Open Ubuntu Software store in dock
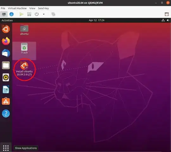The width and height of the screenshot is (171, 152). [6, 101]
